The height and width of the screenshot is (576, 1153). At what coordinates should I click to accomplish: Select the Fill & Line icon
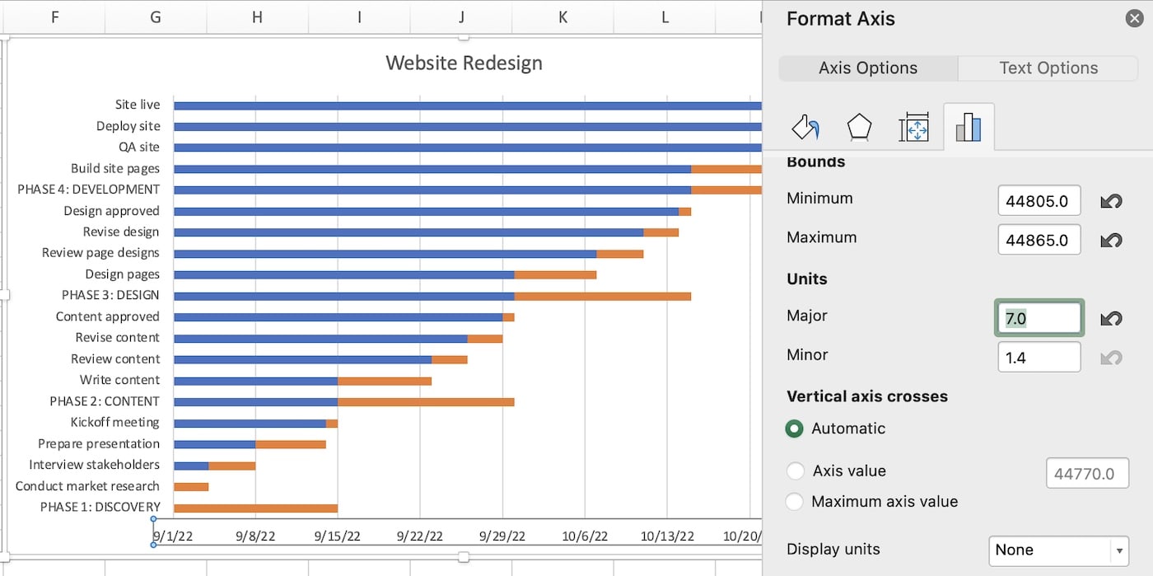point(805,126)
